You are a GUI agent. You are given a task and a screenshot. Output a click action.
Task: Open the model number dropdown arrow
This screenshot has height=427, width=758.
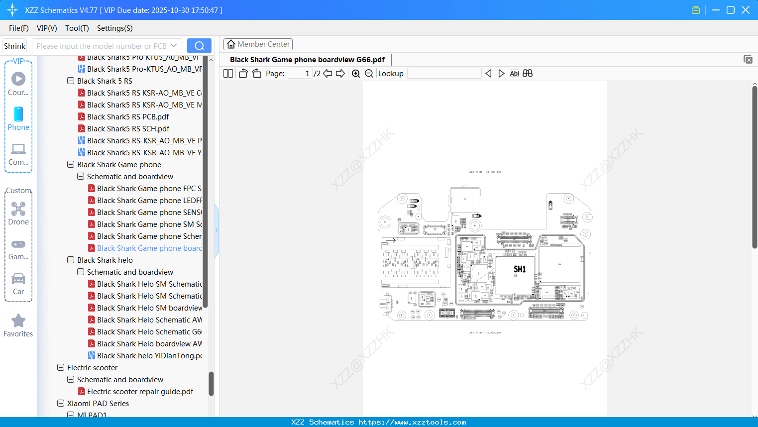point(174,46)
